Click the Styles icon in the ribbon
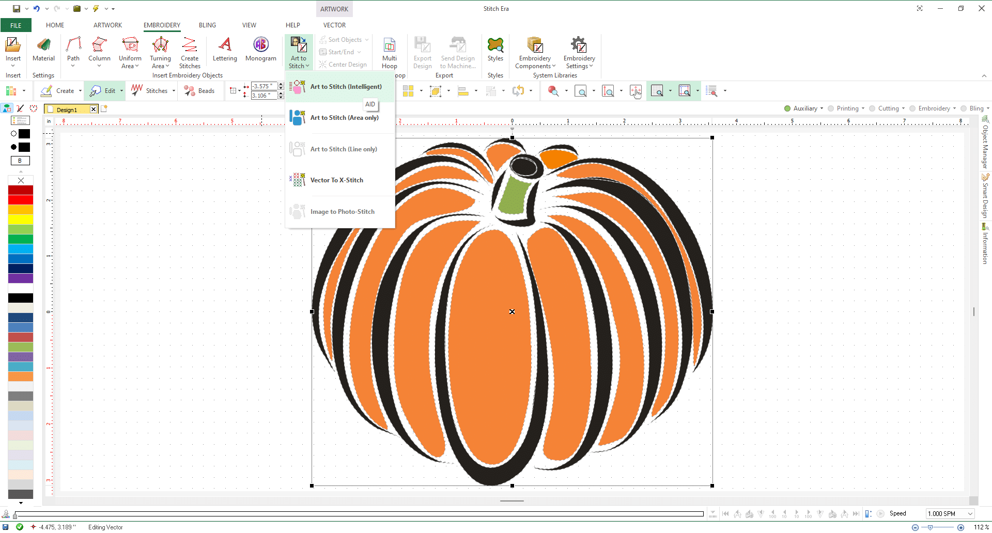992x533 pixels. pos(495,50)
